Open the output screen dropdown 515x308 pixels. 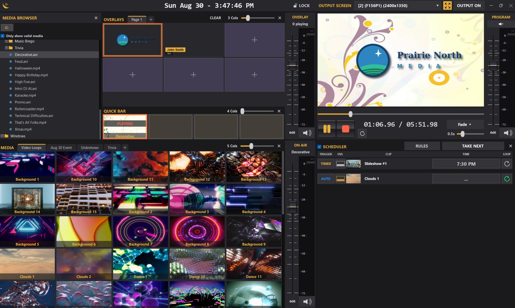[x=398, y=6]
